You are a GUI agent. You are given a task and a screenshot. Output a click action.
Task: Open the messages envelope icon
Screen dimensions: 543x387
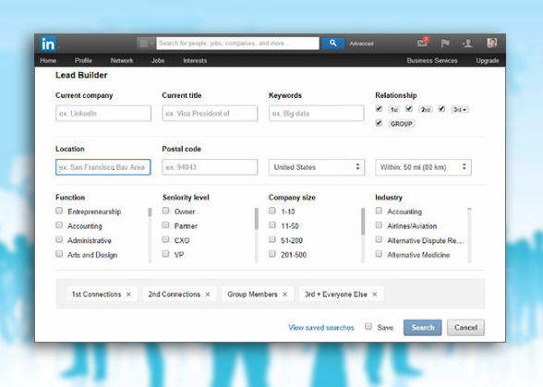(423, 43)
